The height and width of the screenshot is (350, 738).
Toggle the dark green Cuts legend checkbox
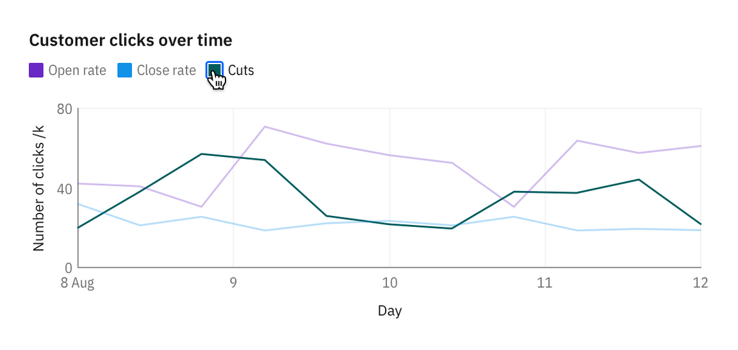(215, 70)
